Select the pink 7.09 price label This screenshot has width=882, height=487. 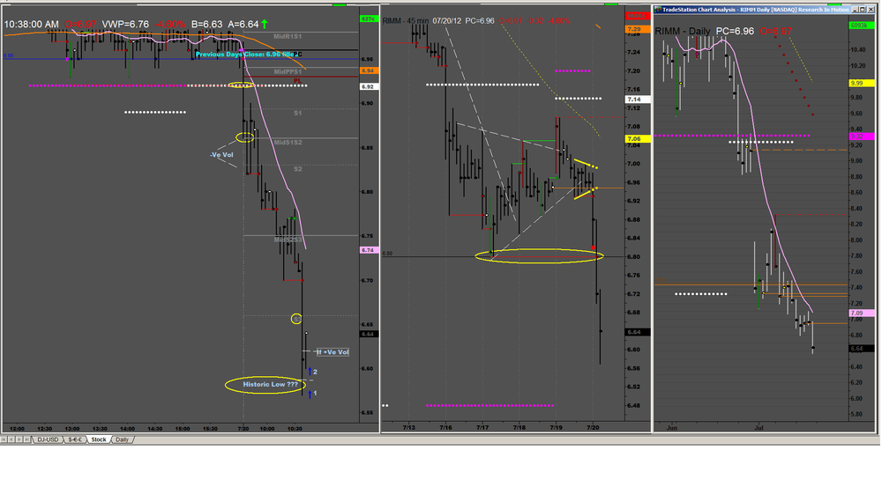[861, 313]
